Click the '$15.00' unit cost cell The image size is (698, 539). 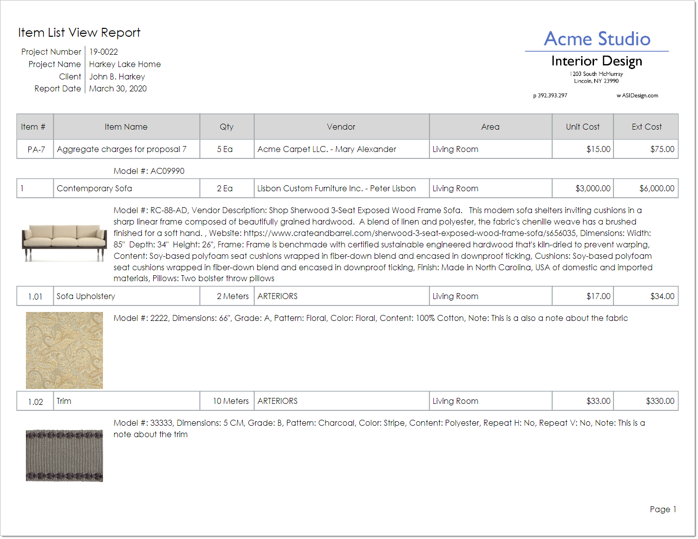point(583,149)
